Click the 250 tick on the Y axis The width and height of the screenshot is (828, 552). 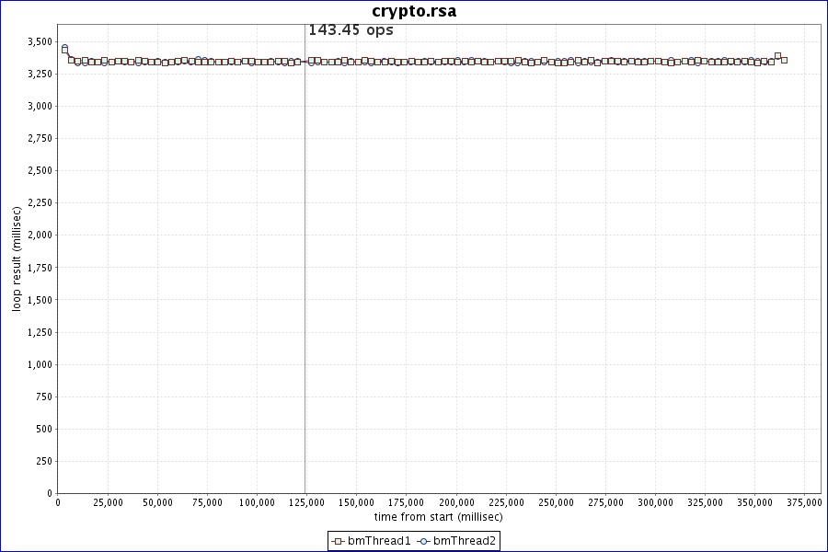click(44, 461)
